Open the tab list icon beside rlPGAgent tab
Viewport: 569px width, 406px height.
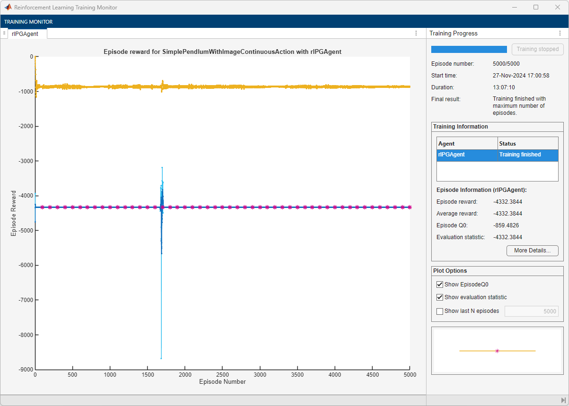[x=5, y=33]
